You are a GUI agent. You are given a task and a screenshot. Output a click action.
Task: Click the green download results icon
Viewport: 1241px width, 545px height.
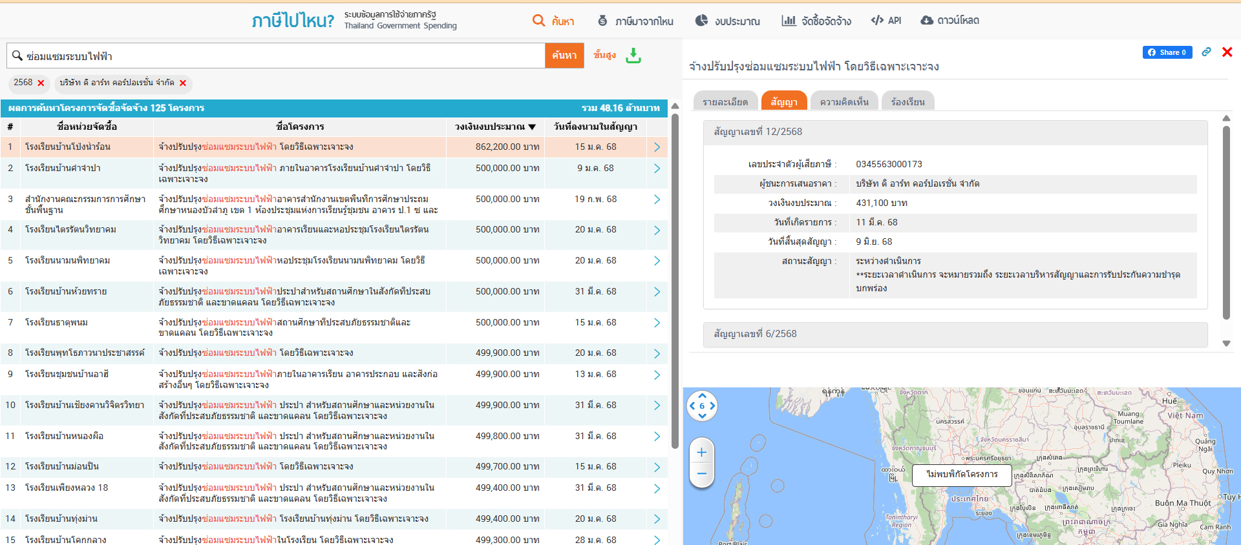(x=633, y=56)
